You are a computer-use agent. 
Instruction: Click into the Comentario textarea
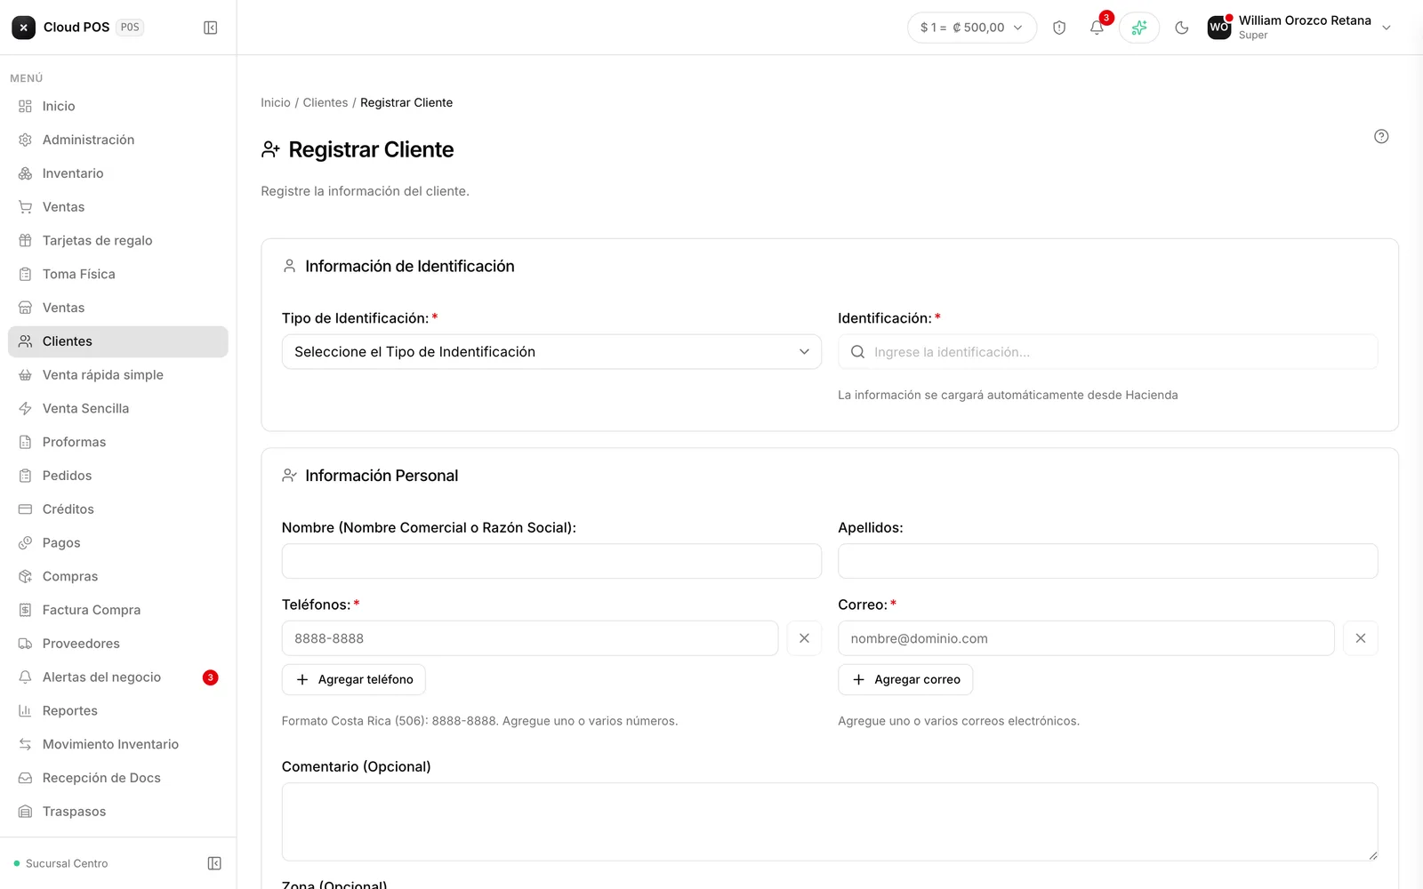coord(830,822)
